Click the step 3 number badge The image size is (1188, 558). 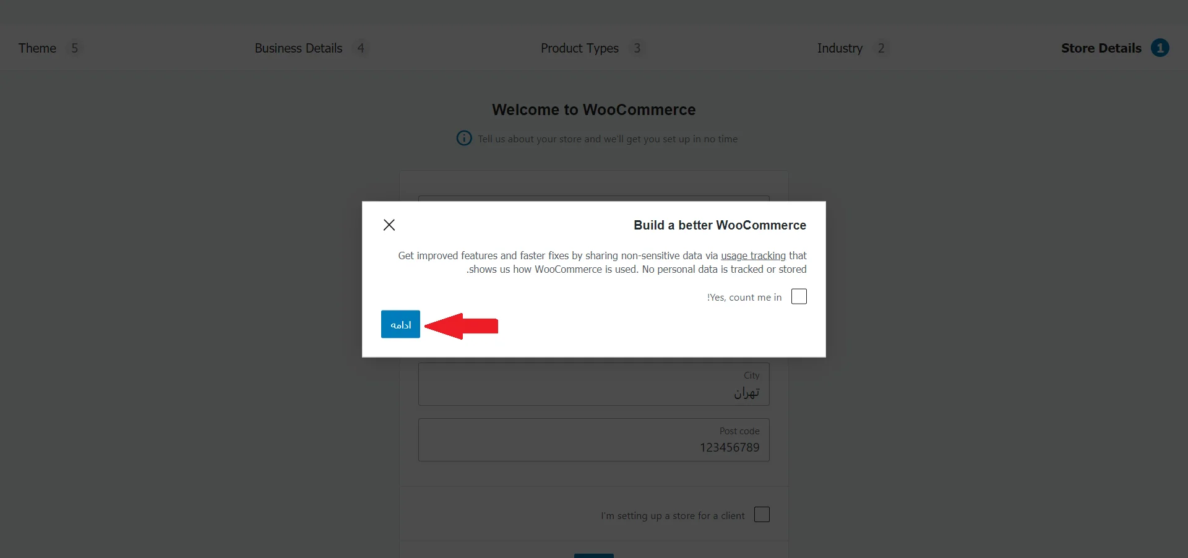pyautogui.click(x=637, y=48)
